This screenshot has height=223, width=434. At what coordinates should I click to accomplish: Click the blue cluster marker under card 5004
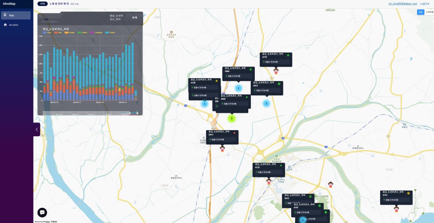[x=238, y=88]
